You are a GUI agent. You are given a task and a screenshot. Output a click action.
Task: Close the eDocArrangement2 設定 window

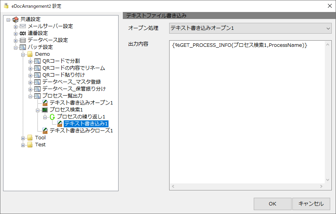pos(329,6)
